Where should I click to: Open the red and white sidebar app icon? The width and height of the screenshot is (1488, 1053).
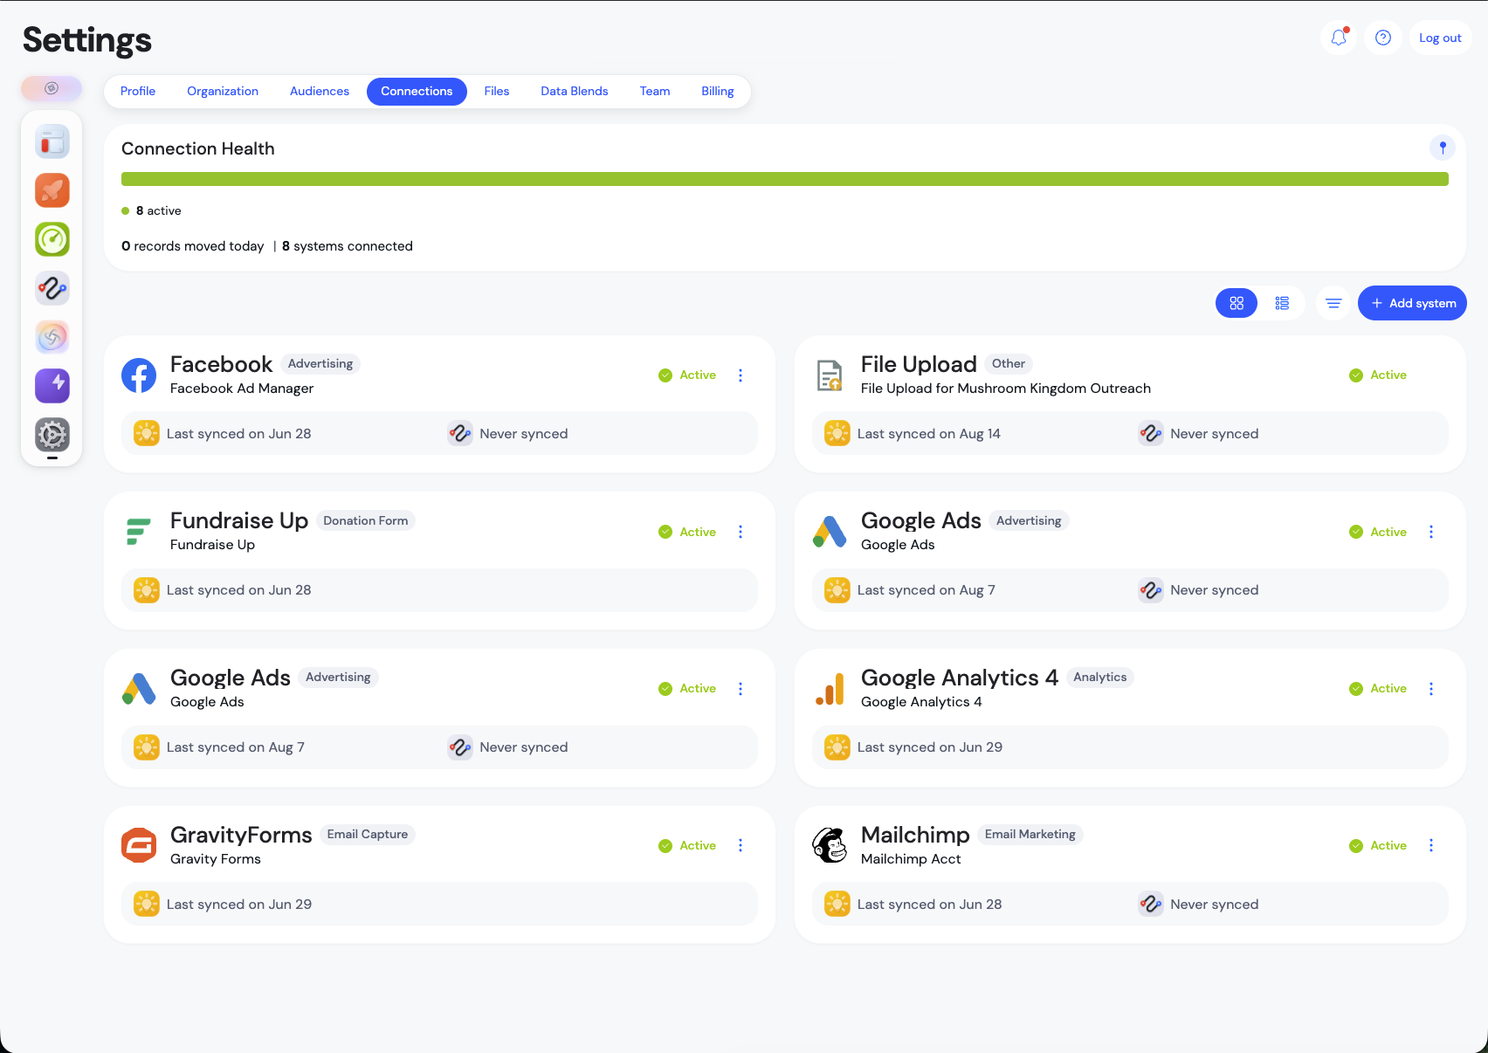click(x=52, y=141)
